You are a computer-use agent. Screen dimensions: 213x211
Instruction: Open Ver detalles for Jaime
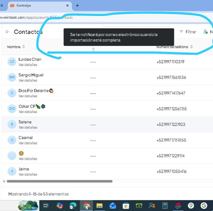[28, 174]
